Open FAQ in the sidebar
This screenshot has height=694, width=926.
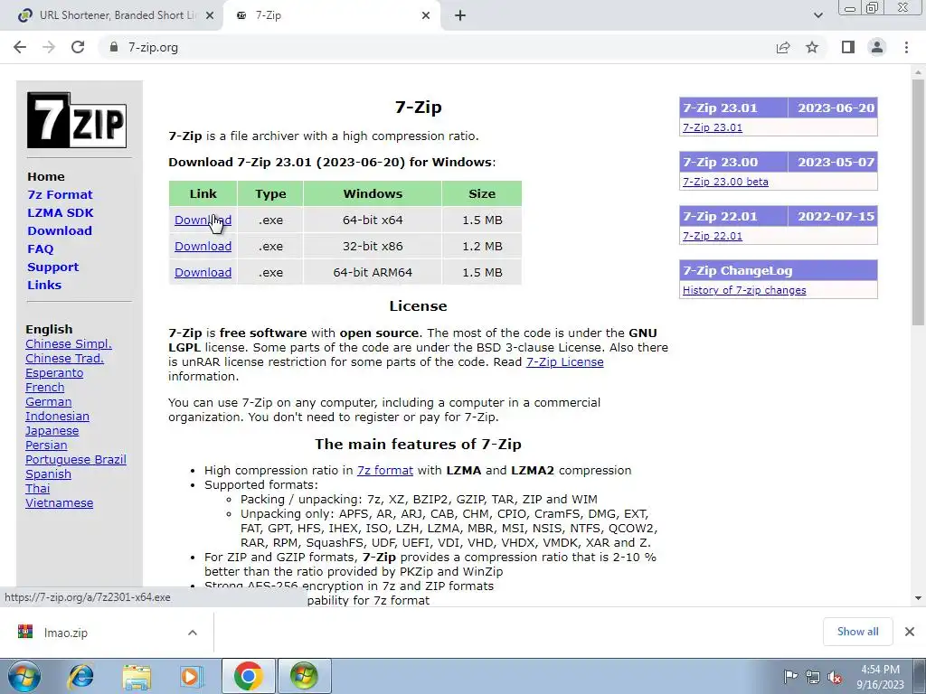(x=40, y=249)
